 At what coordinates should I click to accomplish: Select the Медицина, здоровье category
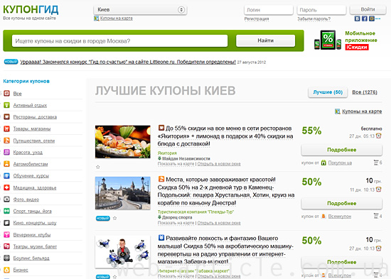tap(35, 187)
